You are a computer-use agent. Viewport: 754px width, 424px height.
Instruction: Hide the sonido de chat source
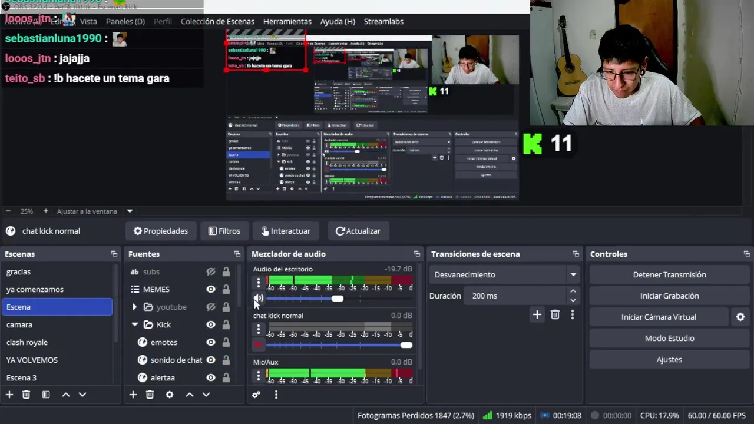point(211,360)
